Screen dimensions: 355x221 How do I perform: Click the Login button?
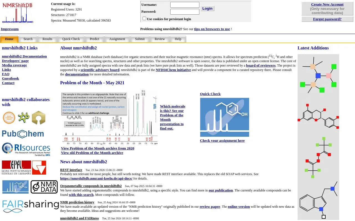point(207,9)
